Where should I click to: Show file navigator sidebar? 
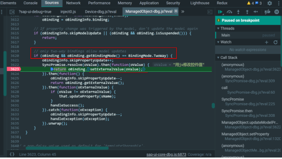click(x=12, y=12)
